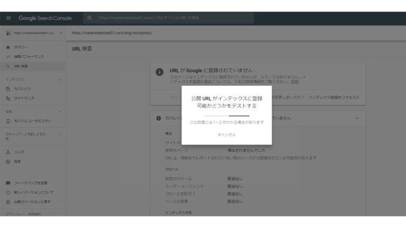Open サイトマップ in the sidebar

coord(24,98)
